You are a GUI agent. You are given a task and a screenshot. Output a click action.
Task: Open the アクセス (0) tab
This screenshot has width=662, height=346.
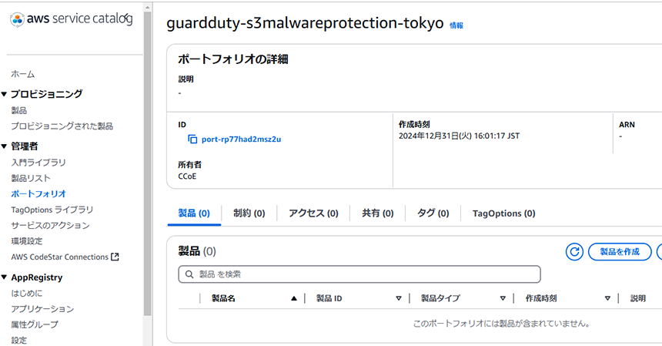point(314,213)
